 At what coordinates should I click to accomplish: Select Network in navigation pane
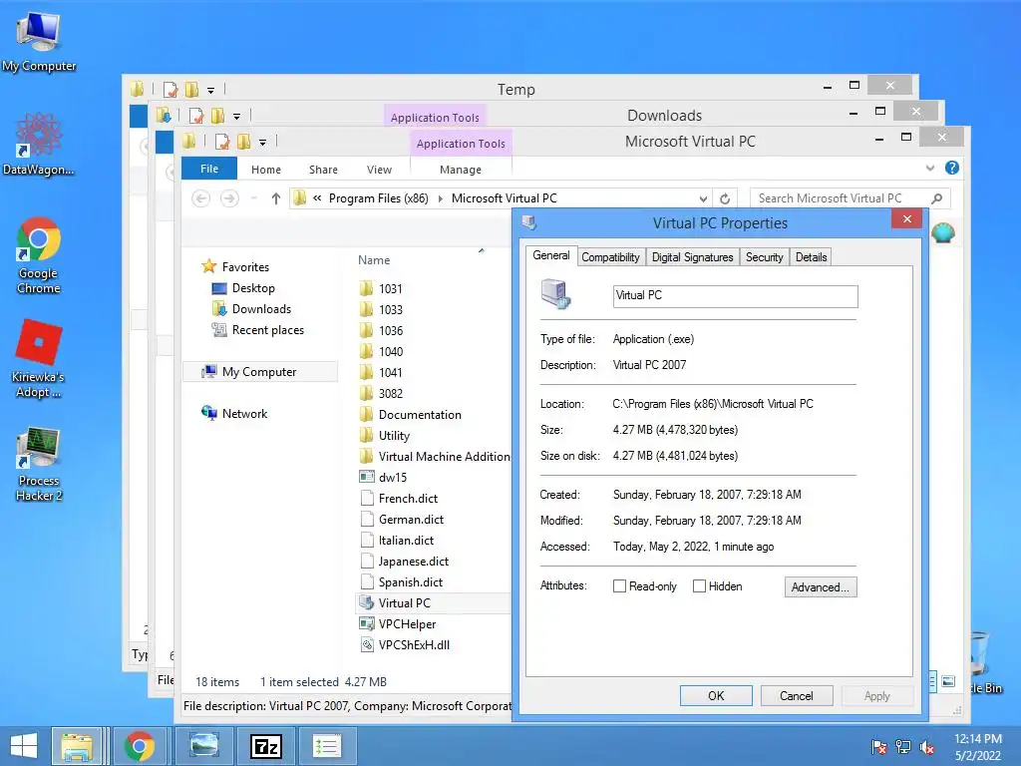click(x=244, y=414)
